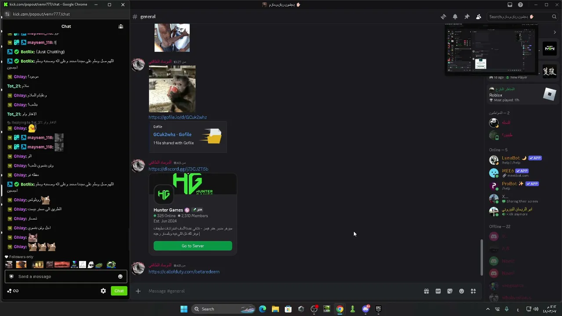Screen dimensions: 562x316
Task: Open Kick emote picker smiley
Action: [120, 276]
